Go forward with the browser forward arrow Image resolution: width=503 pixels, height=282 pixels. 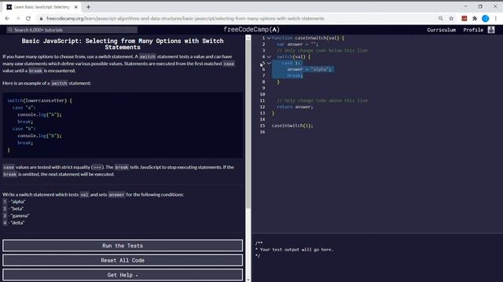[x=17, y=19]
